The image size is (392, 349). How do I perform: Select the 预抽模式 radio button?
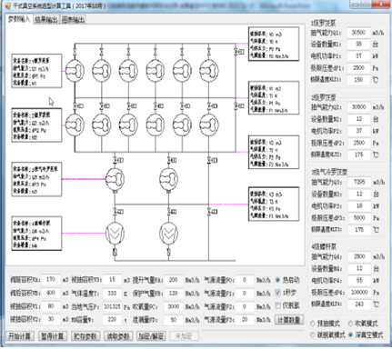[x=325, y=324]
